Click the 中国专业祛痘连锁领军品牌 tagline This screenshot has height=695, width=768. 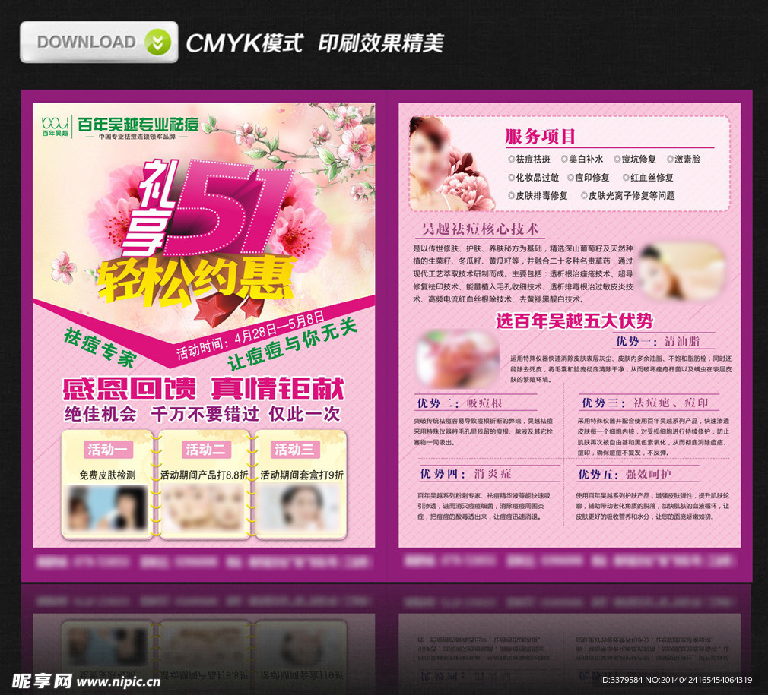tap(137, 137)
